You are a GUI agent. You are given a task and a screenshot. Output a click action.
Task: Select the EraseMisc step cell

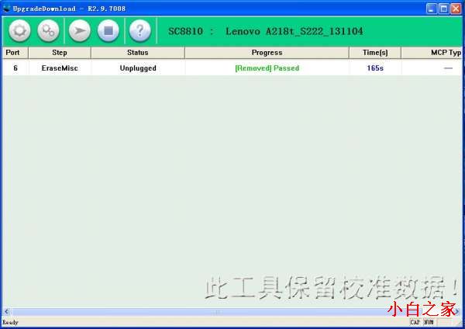(60, 68)
